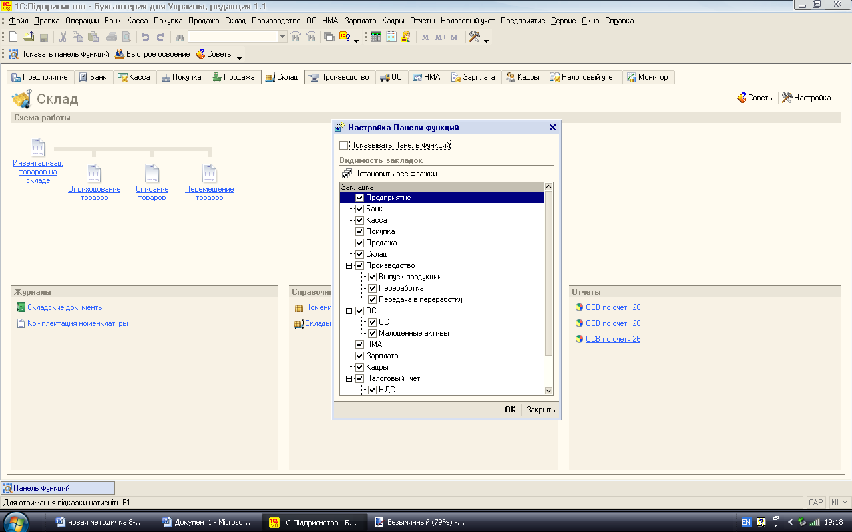This screenshot has width=852, height=532.
Task: Click the M+ memory toolbar button
Action: point(440,37)
